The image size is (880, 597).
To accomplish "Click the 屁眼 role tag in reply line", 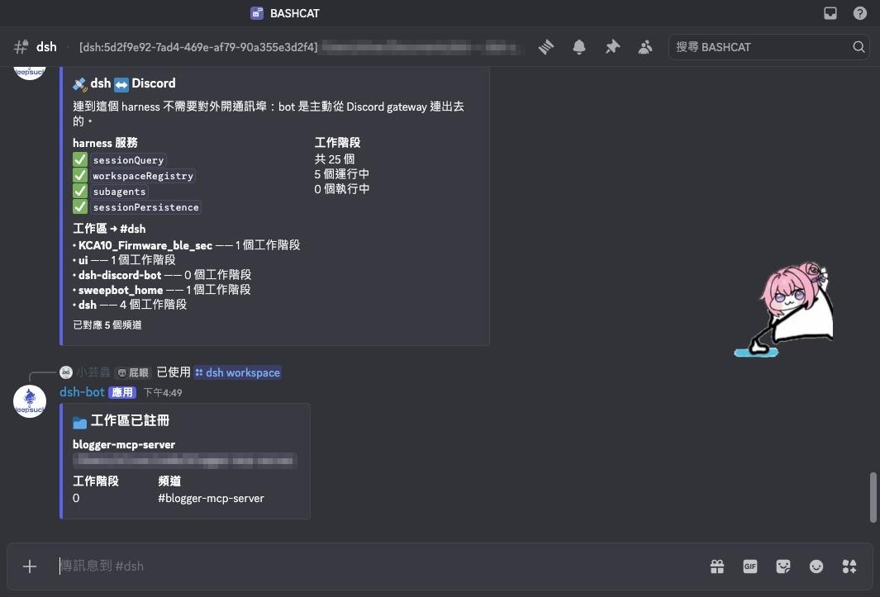I will pyautogui.click(x=133, y=372).
